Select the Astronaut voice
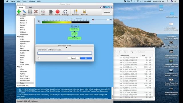 point(23,72)
